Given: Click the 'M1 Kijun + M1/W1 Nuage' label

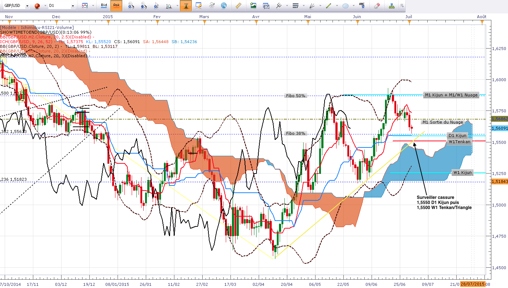Looking at the screenshot, I should click(451, 95).
